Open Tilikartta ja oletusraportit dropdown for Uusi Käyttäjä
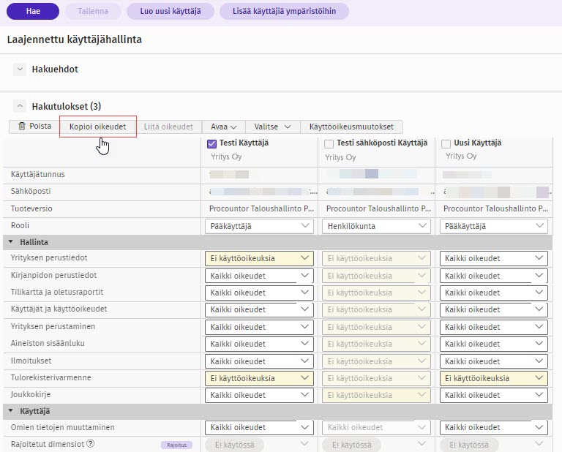Image resolution: width=562 pixels, height=452 pixels. pyautogui.click(x=493, y=293)
